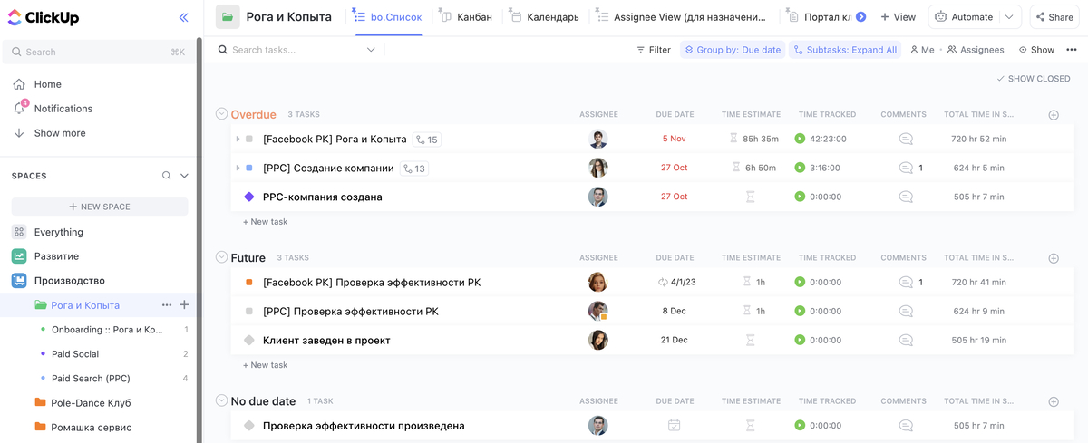This screenshot has height=443, width=1088.
Task: Start timer for PPC-компания создана
Action: coord(800,197)
